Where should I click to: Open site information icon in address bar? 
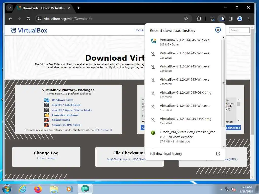[39, 19]
